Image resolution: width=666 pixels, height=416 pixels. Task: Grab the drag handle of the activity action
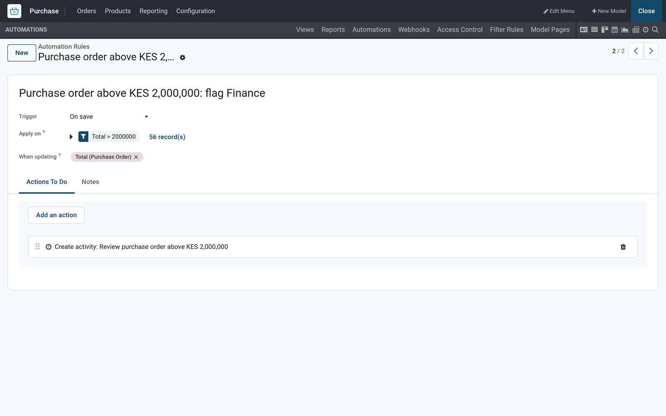coord(37,247)
